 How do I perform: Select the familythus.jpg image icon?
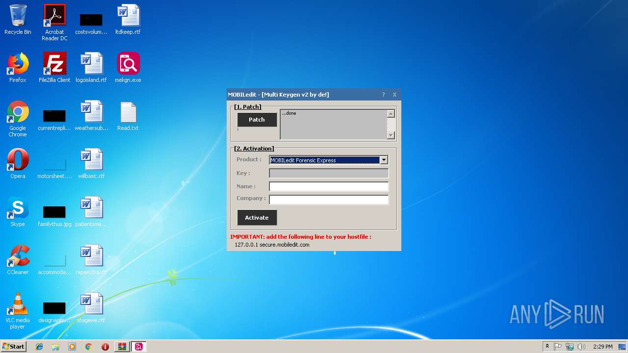click(54, 215)
